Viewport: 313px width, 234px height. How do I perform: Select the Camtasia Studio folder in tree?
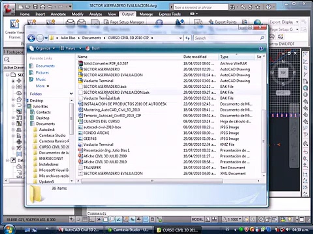(x=52, y=135)
